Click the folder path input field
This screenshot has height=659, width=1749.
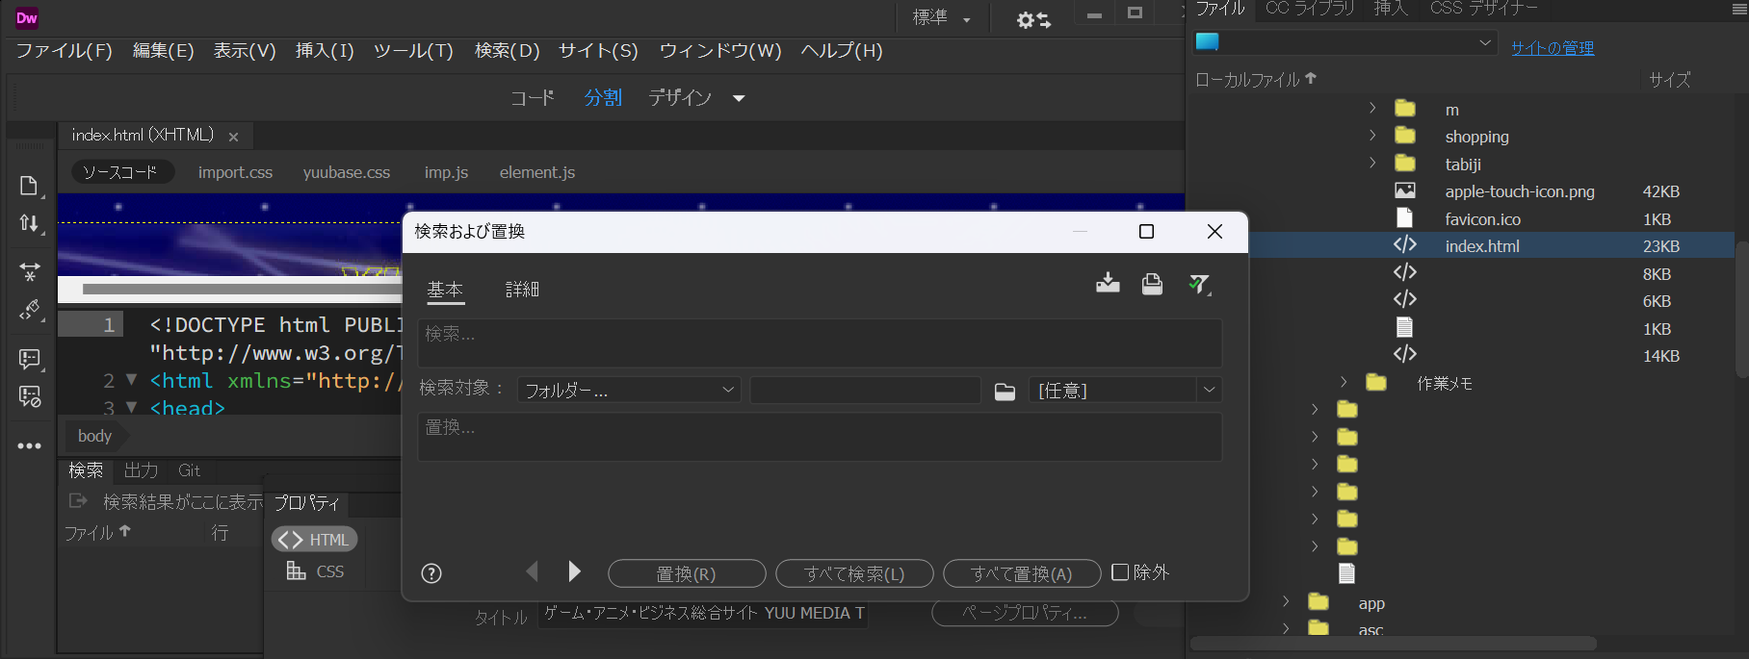click(865, 391)
